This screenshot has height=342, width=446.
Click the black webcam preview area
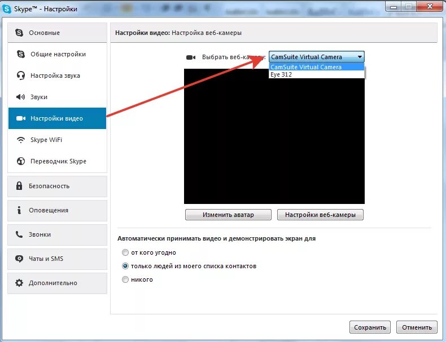coord(274,136)
